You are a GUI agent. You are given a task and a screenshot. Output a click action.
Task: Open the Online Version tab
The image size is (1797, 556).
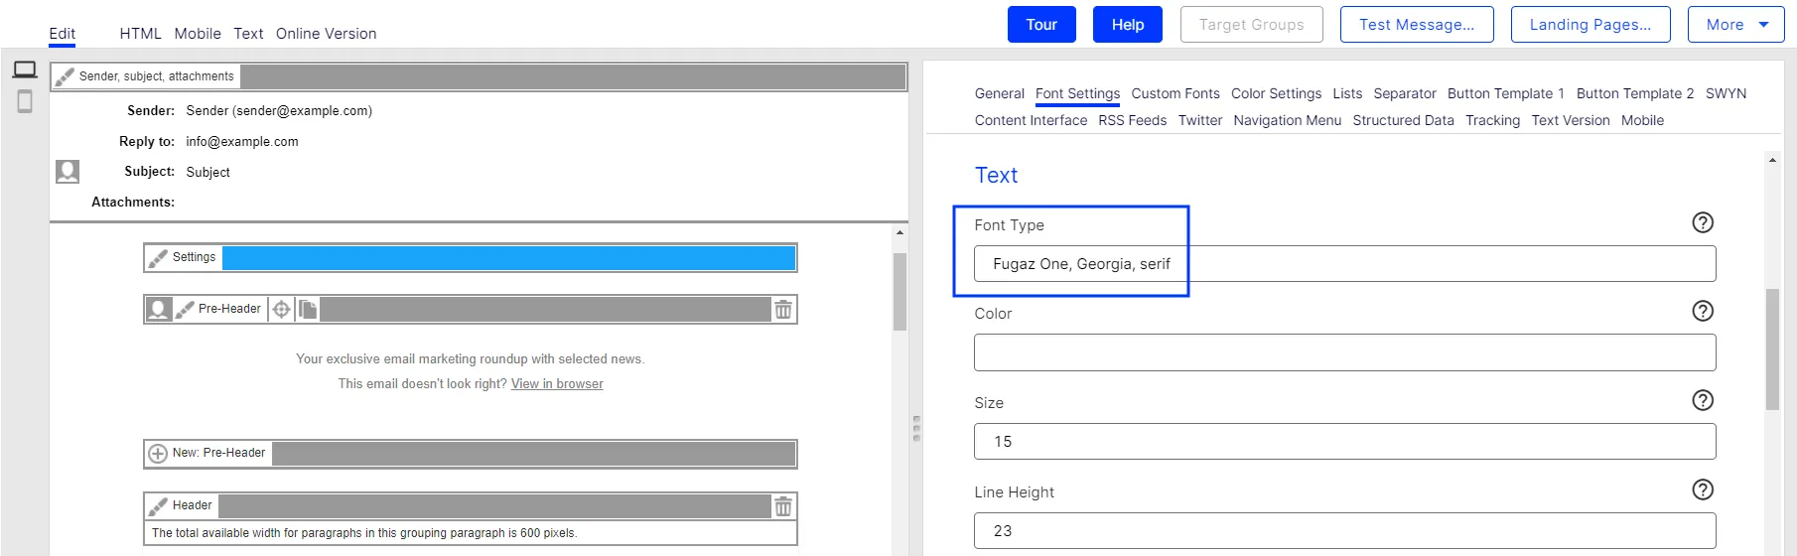(326, 34)
